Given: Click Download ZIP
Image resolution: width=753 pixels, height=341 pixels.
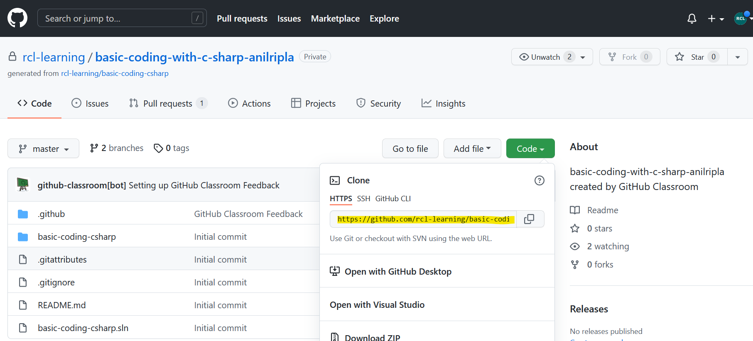Looking at the screenshot, I should (437, 331).
